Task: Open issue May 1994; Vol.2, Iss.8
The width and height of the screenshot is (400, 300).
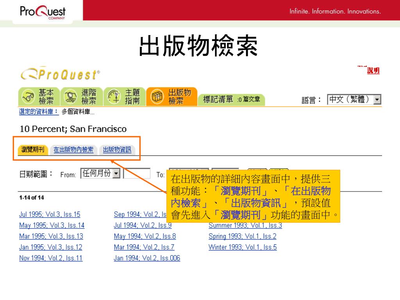Action: (x=145, y=236)
